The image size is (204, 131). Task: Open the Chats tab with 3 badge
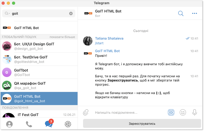click(49, 123)
